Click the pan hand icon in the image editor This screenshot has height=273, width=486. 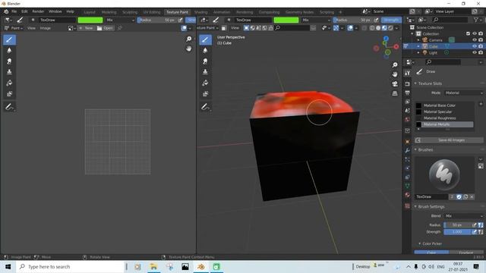[x=189, y=49]
